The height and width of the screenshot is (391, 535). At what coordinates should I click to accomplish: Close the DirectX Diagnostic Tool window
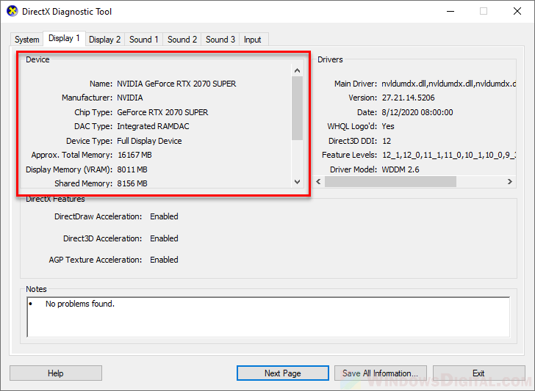pyautogui.click(x=517, y=11)
